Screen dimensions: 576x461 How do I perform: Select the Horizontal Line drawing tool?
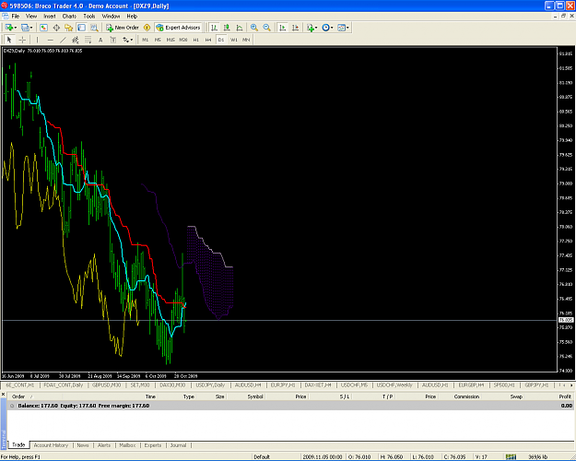51,40
